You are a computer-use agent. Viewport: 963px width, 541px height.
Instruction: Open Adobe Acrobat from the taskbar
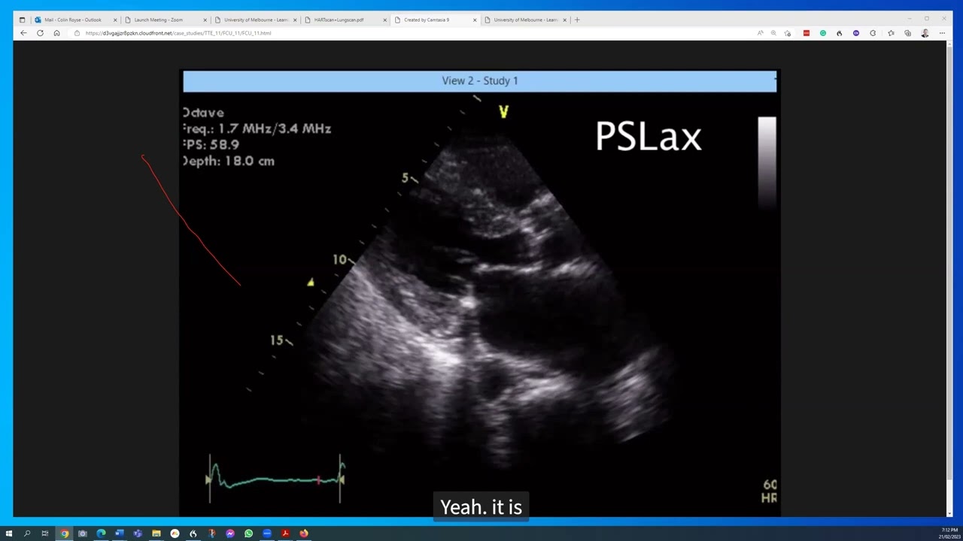pyautogui.click(x=285, y=533)
